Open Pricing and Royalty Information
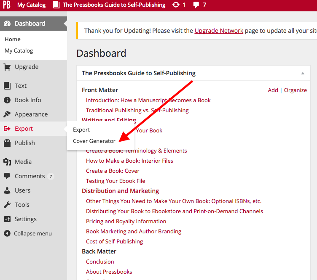This screenshot has height=280, width=317. pyautogui.click(x=126, y=221)
